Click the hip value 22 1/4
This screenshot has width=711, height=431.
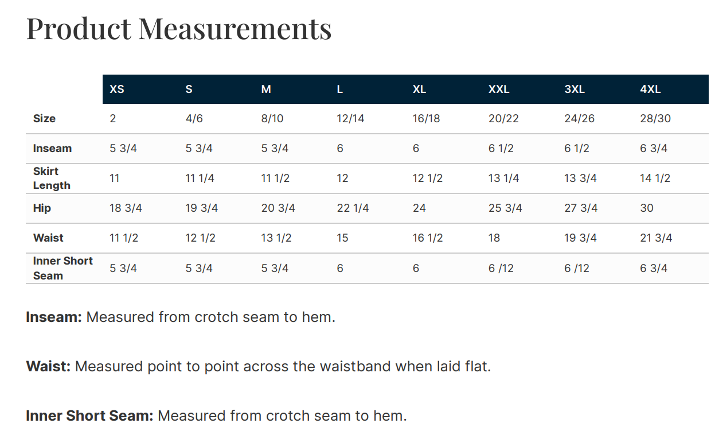353,208
